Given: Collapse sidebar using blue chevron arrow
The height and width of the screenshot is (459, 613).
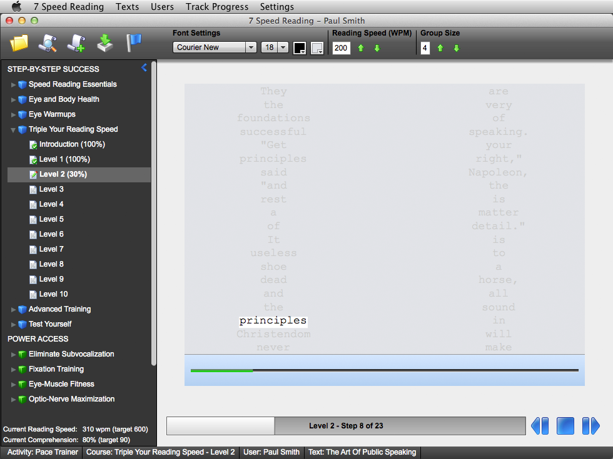Looking at the screenshot, I should click(x=144, y=67).
